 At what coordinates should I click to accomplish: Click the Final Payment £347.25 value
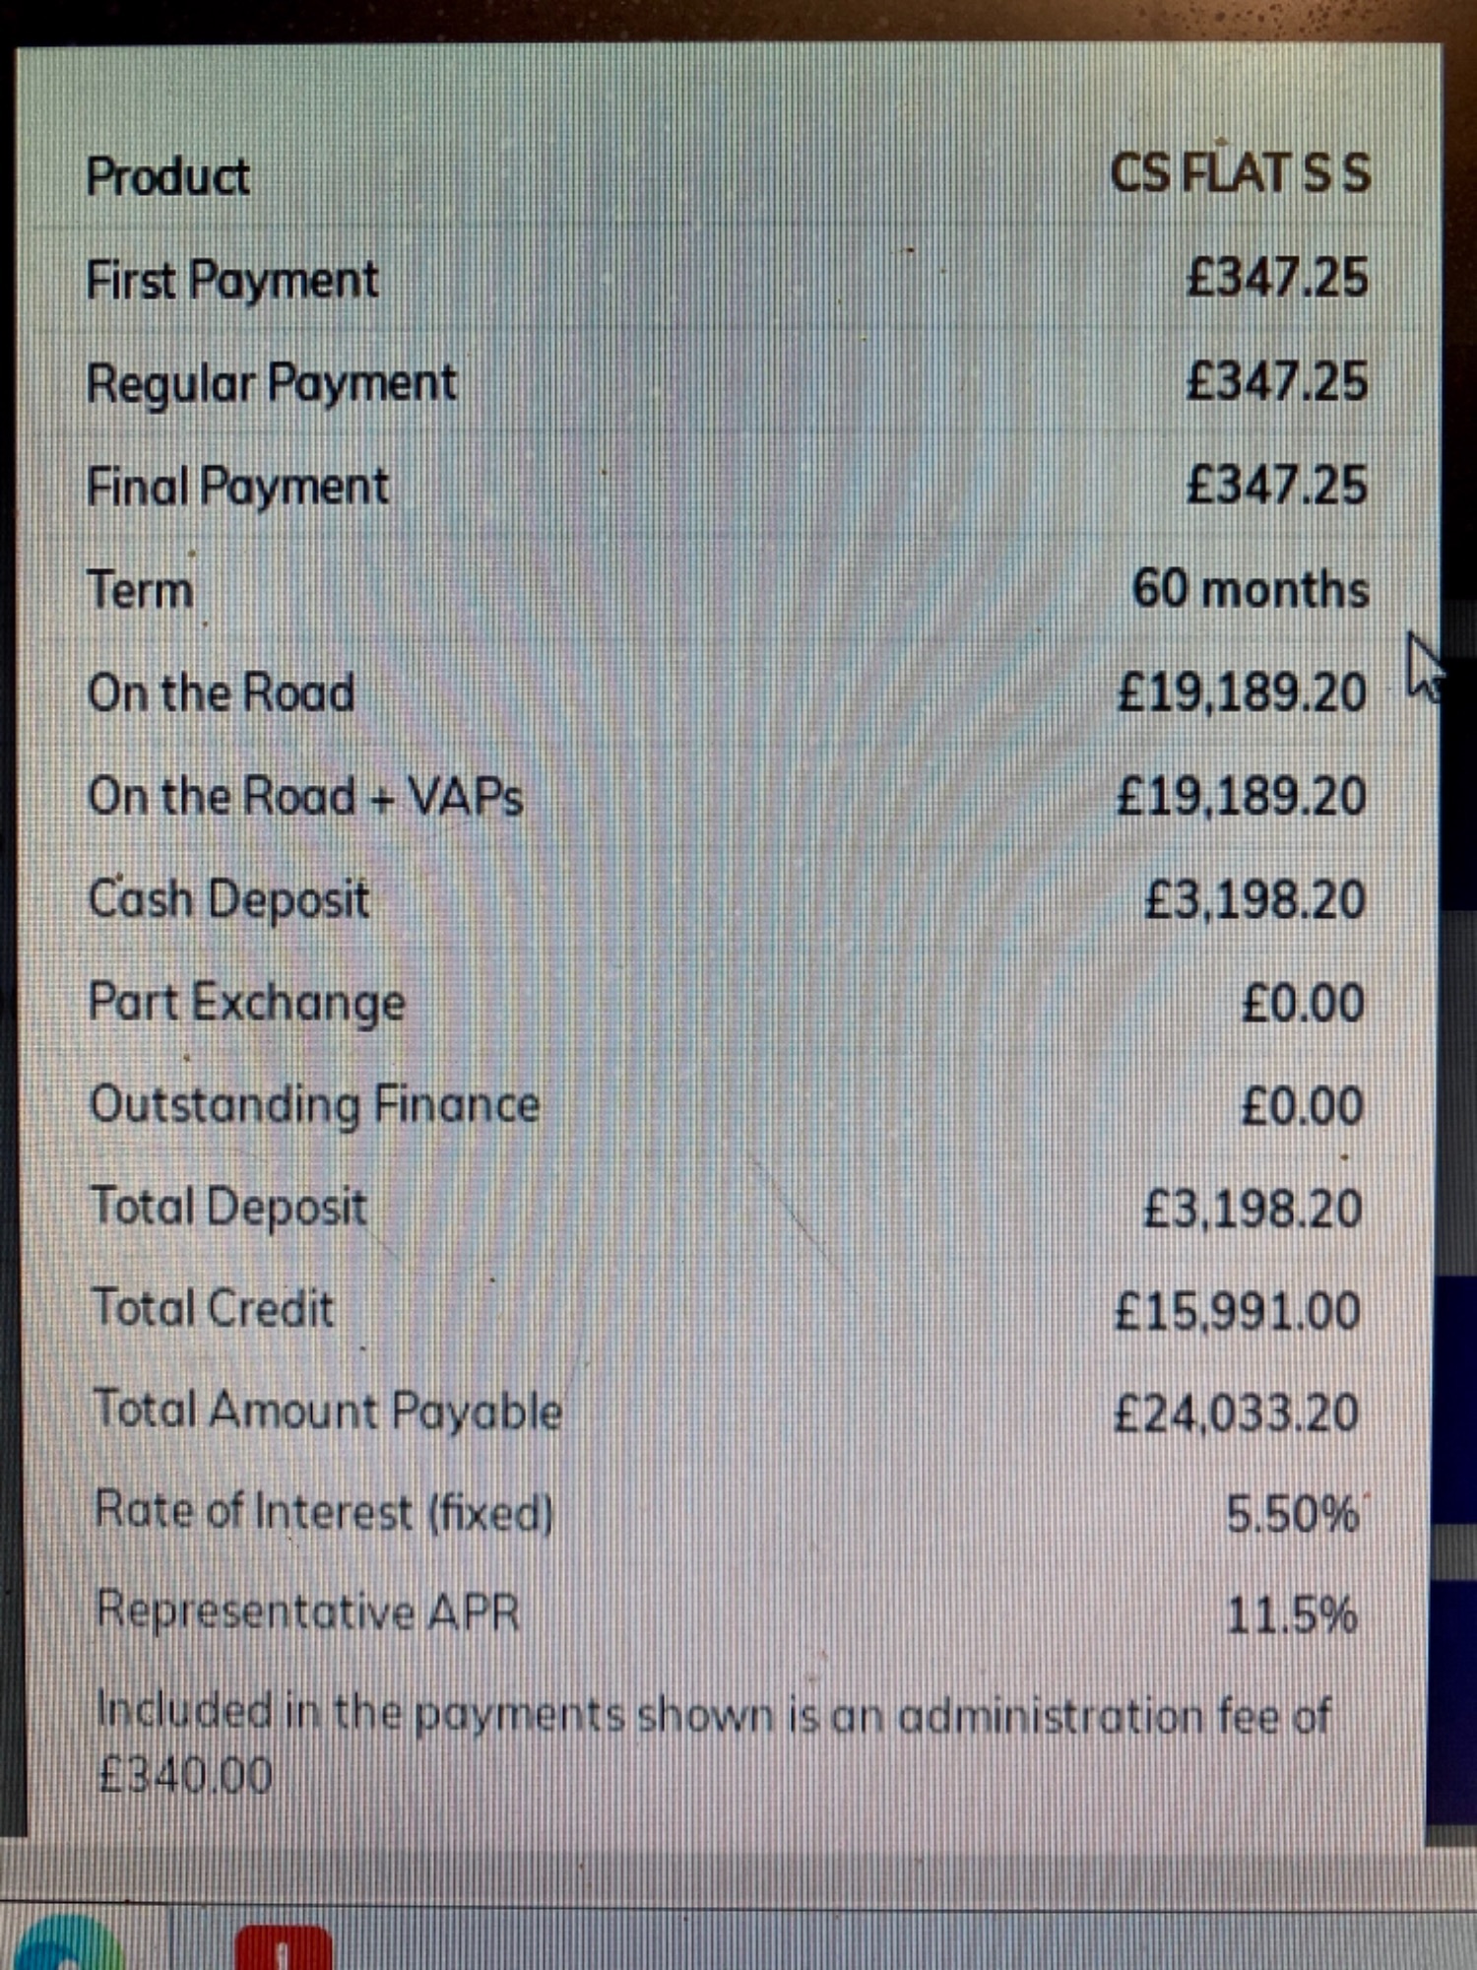(x=1277, y=485)
